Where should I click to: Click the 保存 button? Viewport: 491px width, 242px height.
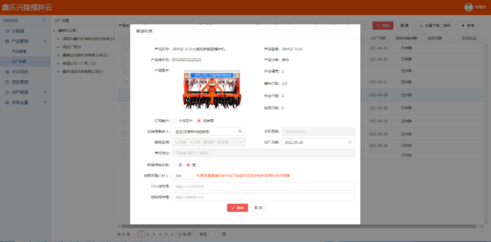237,208
